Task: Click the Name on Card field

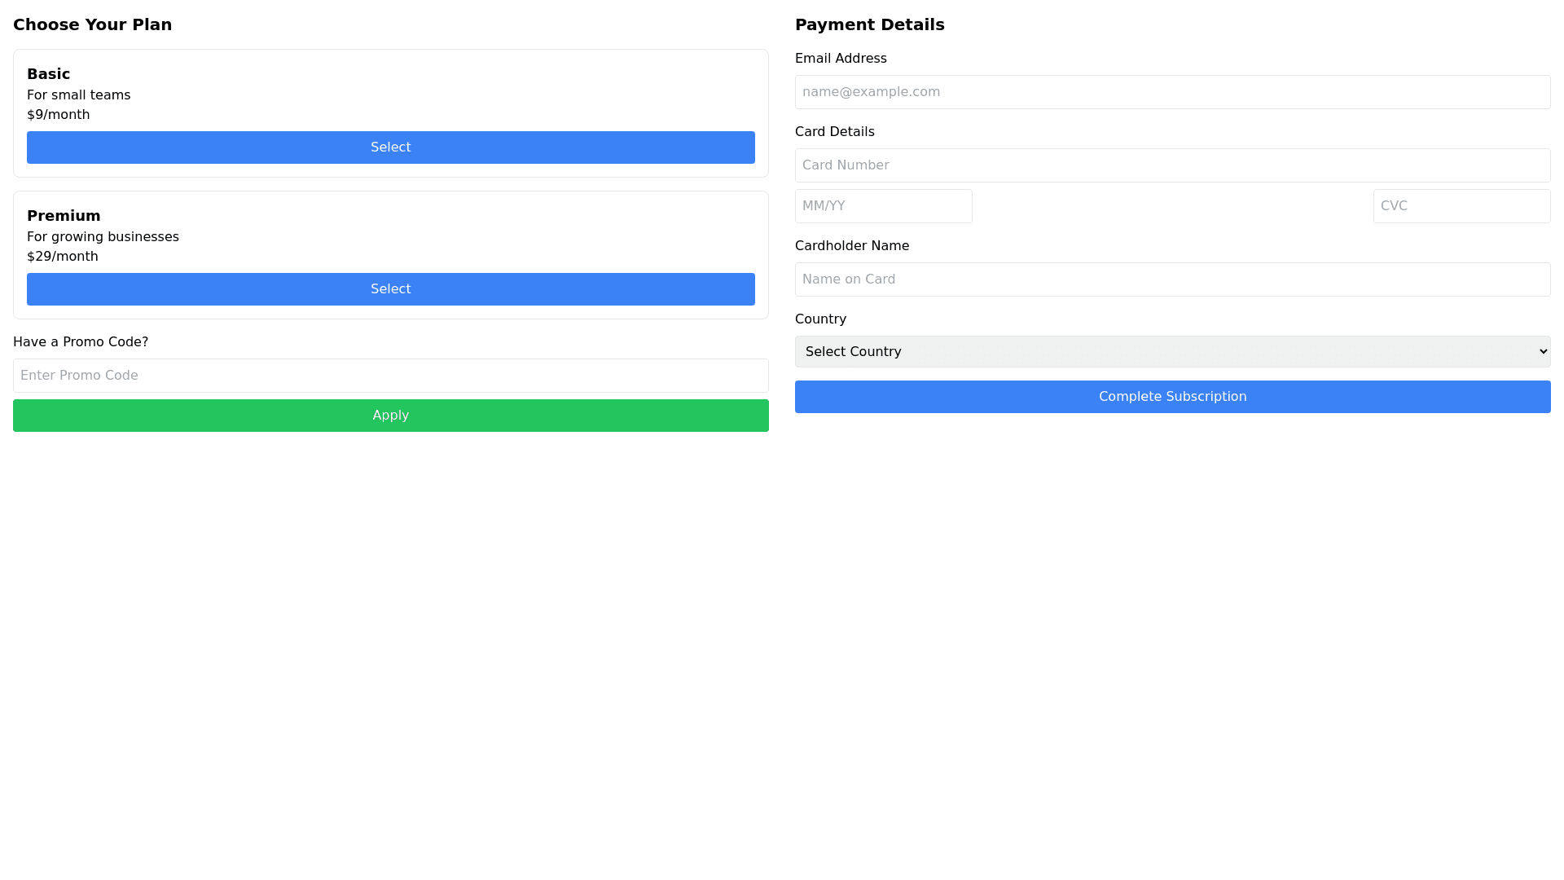Action: [1173, 279]
